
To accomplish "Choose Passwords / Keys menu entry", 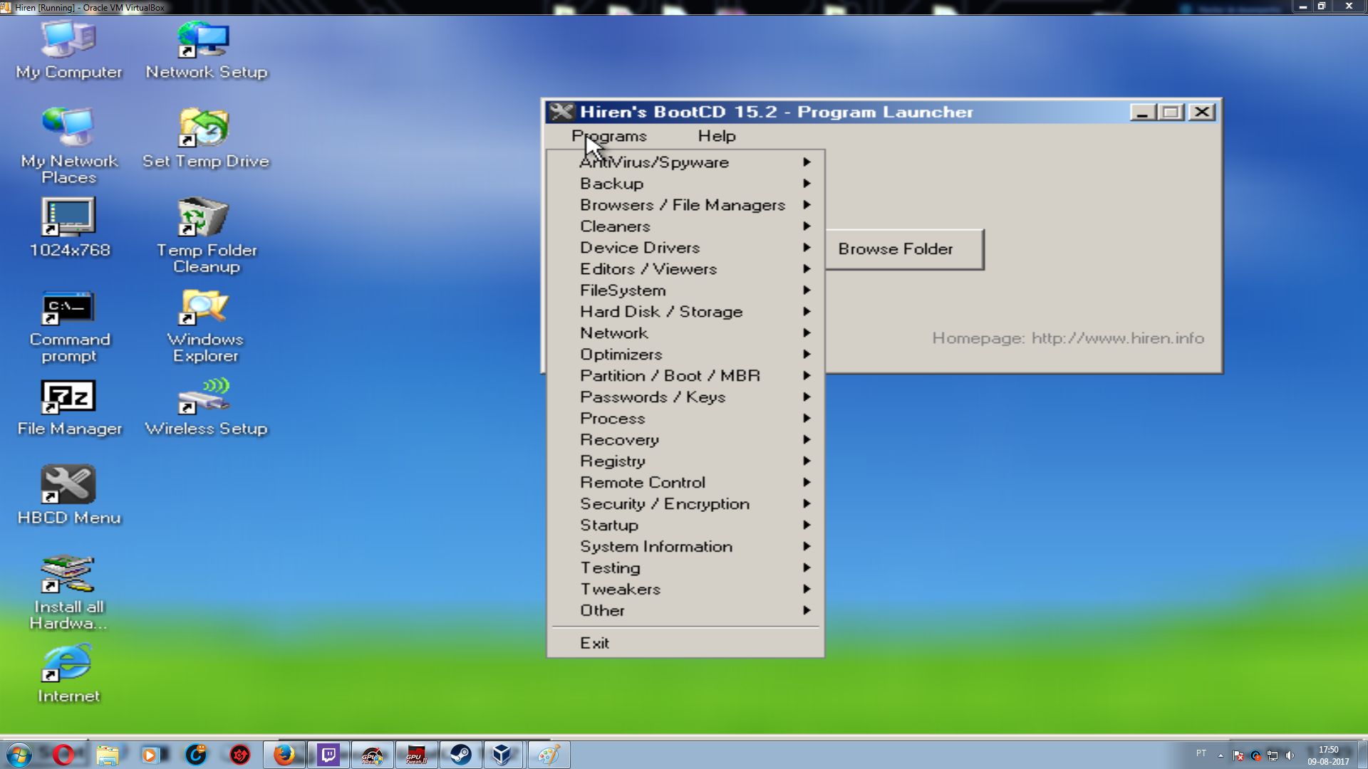I will coord(685,397).
